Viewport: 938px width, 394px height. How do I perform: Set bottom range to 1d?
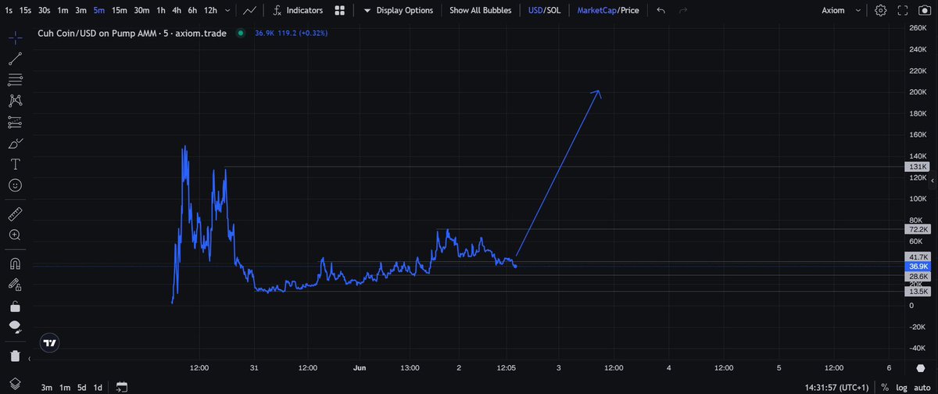pos(98,387)
